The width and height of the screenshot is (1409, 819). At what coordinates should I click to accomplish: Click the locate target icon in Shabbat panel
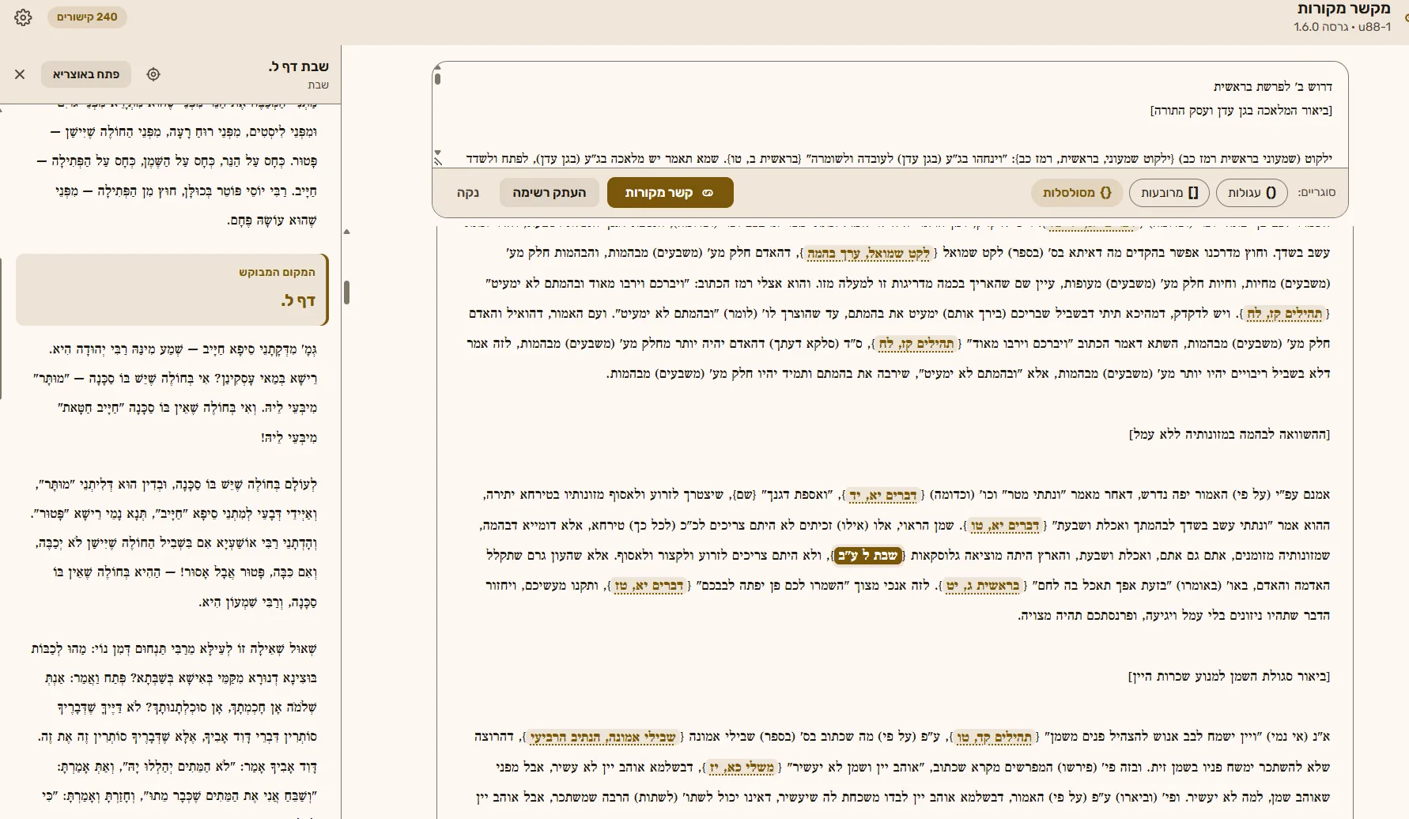153,74
